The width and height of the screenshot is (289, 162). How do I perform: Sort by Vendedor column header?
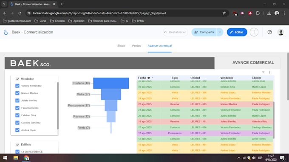[x=227, y=78]
